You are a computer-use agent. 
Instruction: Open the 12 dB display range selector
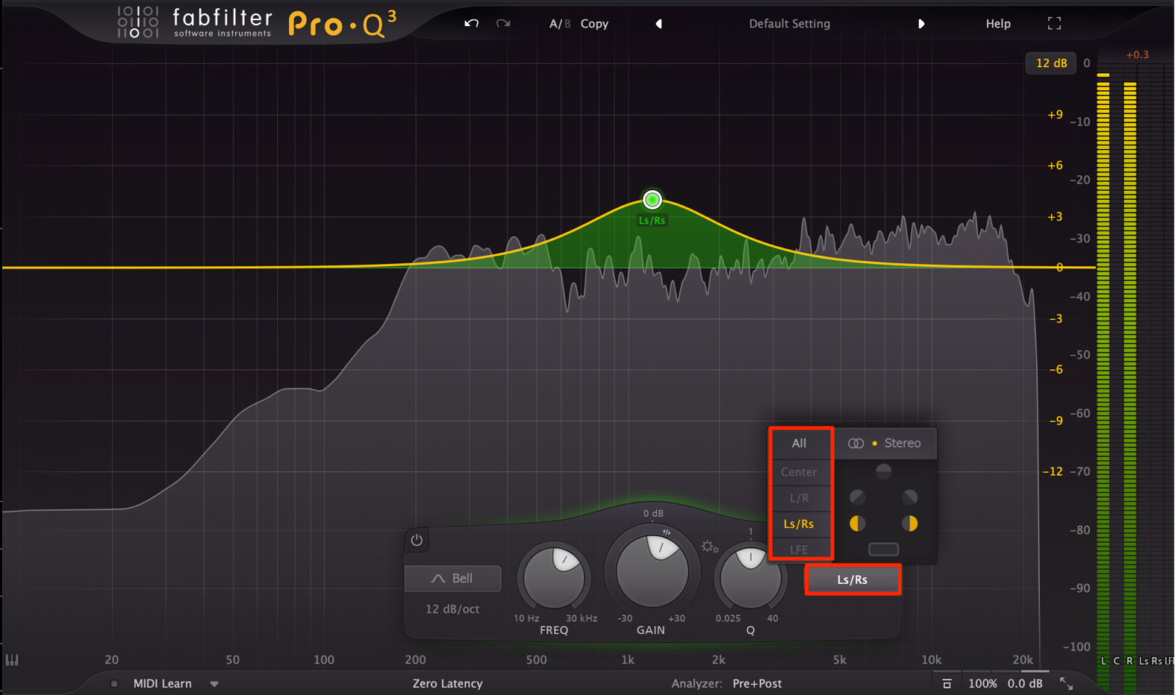[1051, 63]
